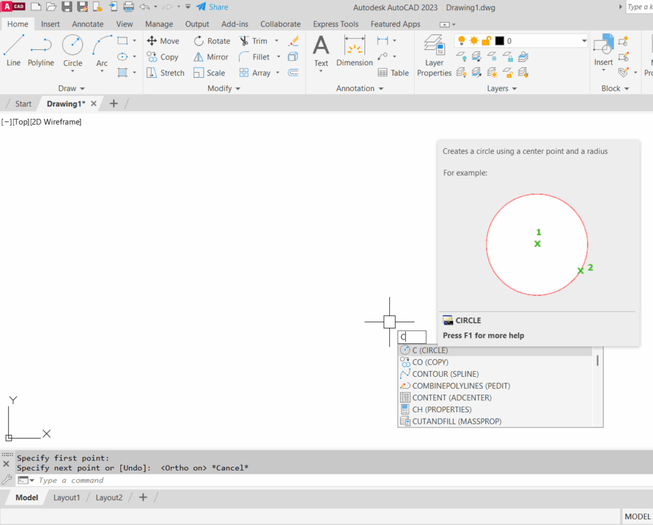Select the Polyline drawing tool
This screenshot has height=525, width=653.
(41, 51)
